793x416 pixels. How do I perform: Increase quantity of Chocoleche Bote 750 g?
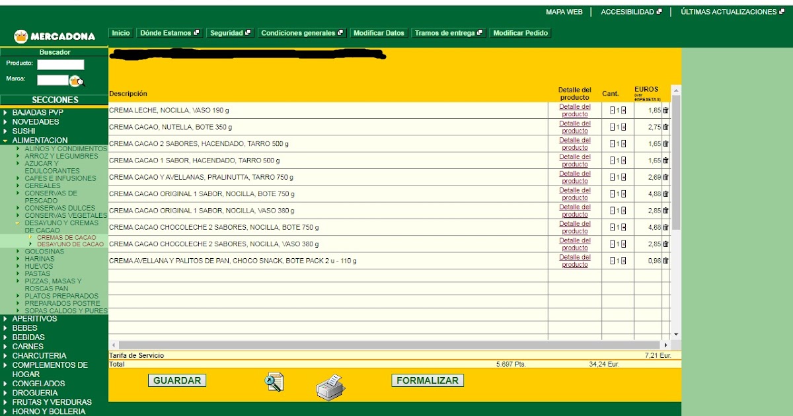(x=623, y=227)
